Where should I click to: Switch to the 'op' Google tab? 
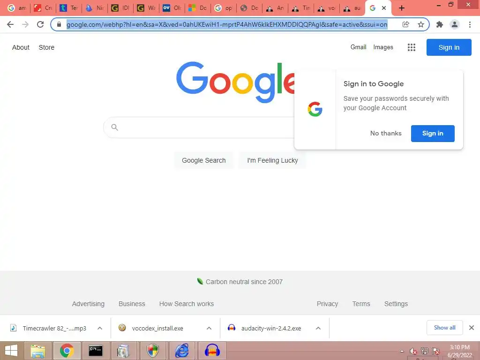(x=223, y=8)
